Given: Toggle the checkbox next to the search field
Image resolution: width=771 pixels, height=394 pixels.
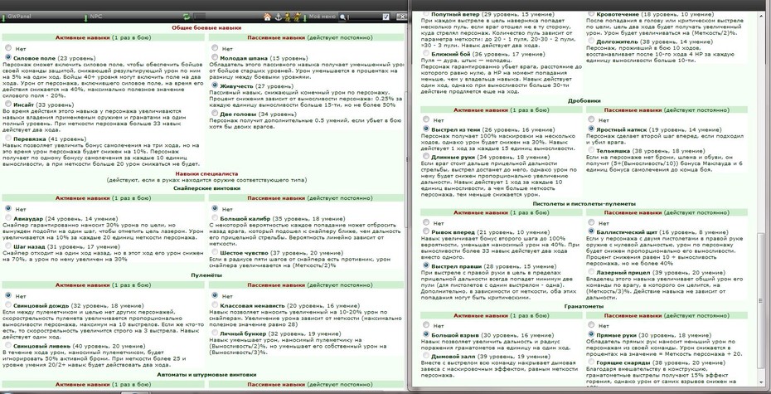Looking at the screenshot, I should pos(386,17).
